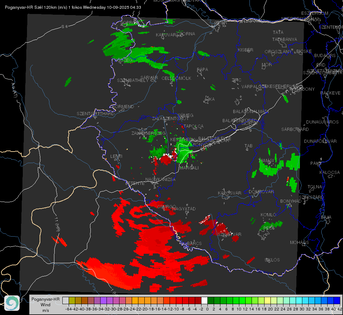Screen dimensions: 343x315
Task: Click the LENTI label
Action: [116, 156]
